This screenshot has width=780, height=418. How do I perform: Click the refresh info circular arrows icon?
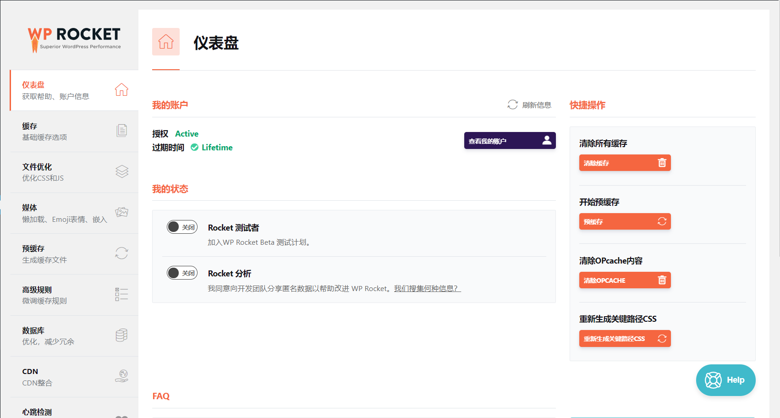[x=512, y=105]
